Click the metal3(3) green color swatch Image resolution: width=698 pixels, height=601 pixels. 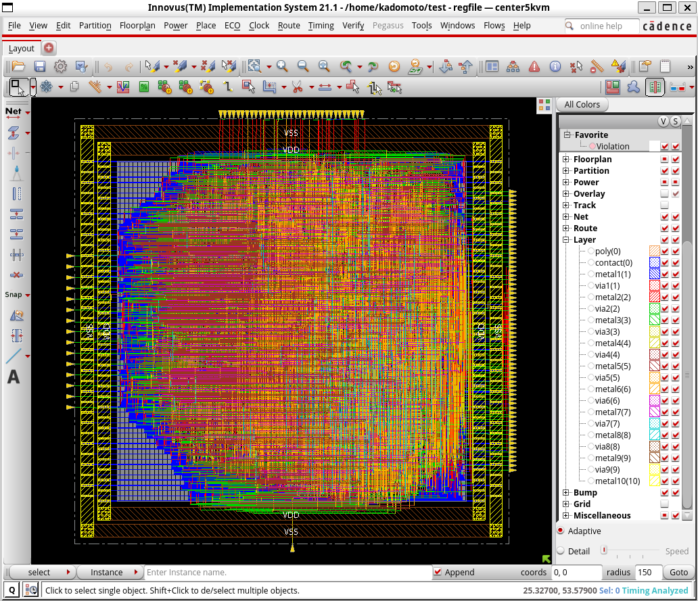coord(654,320)
